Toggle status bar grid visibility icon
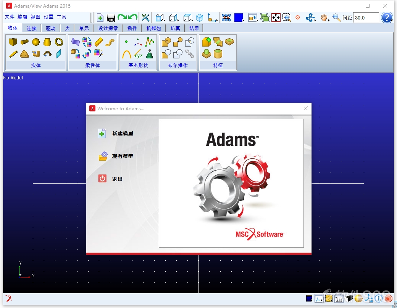397x308 pixels. [x=339, y=299]
